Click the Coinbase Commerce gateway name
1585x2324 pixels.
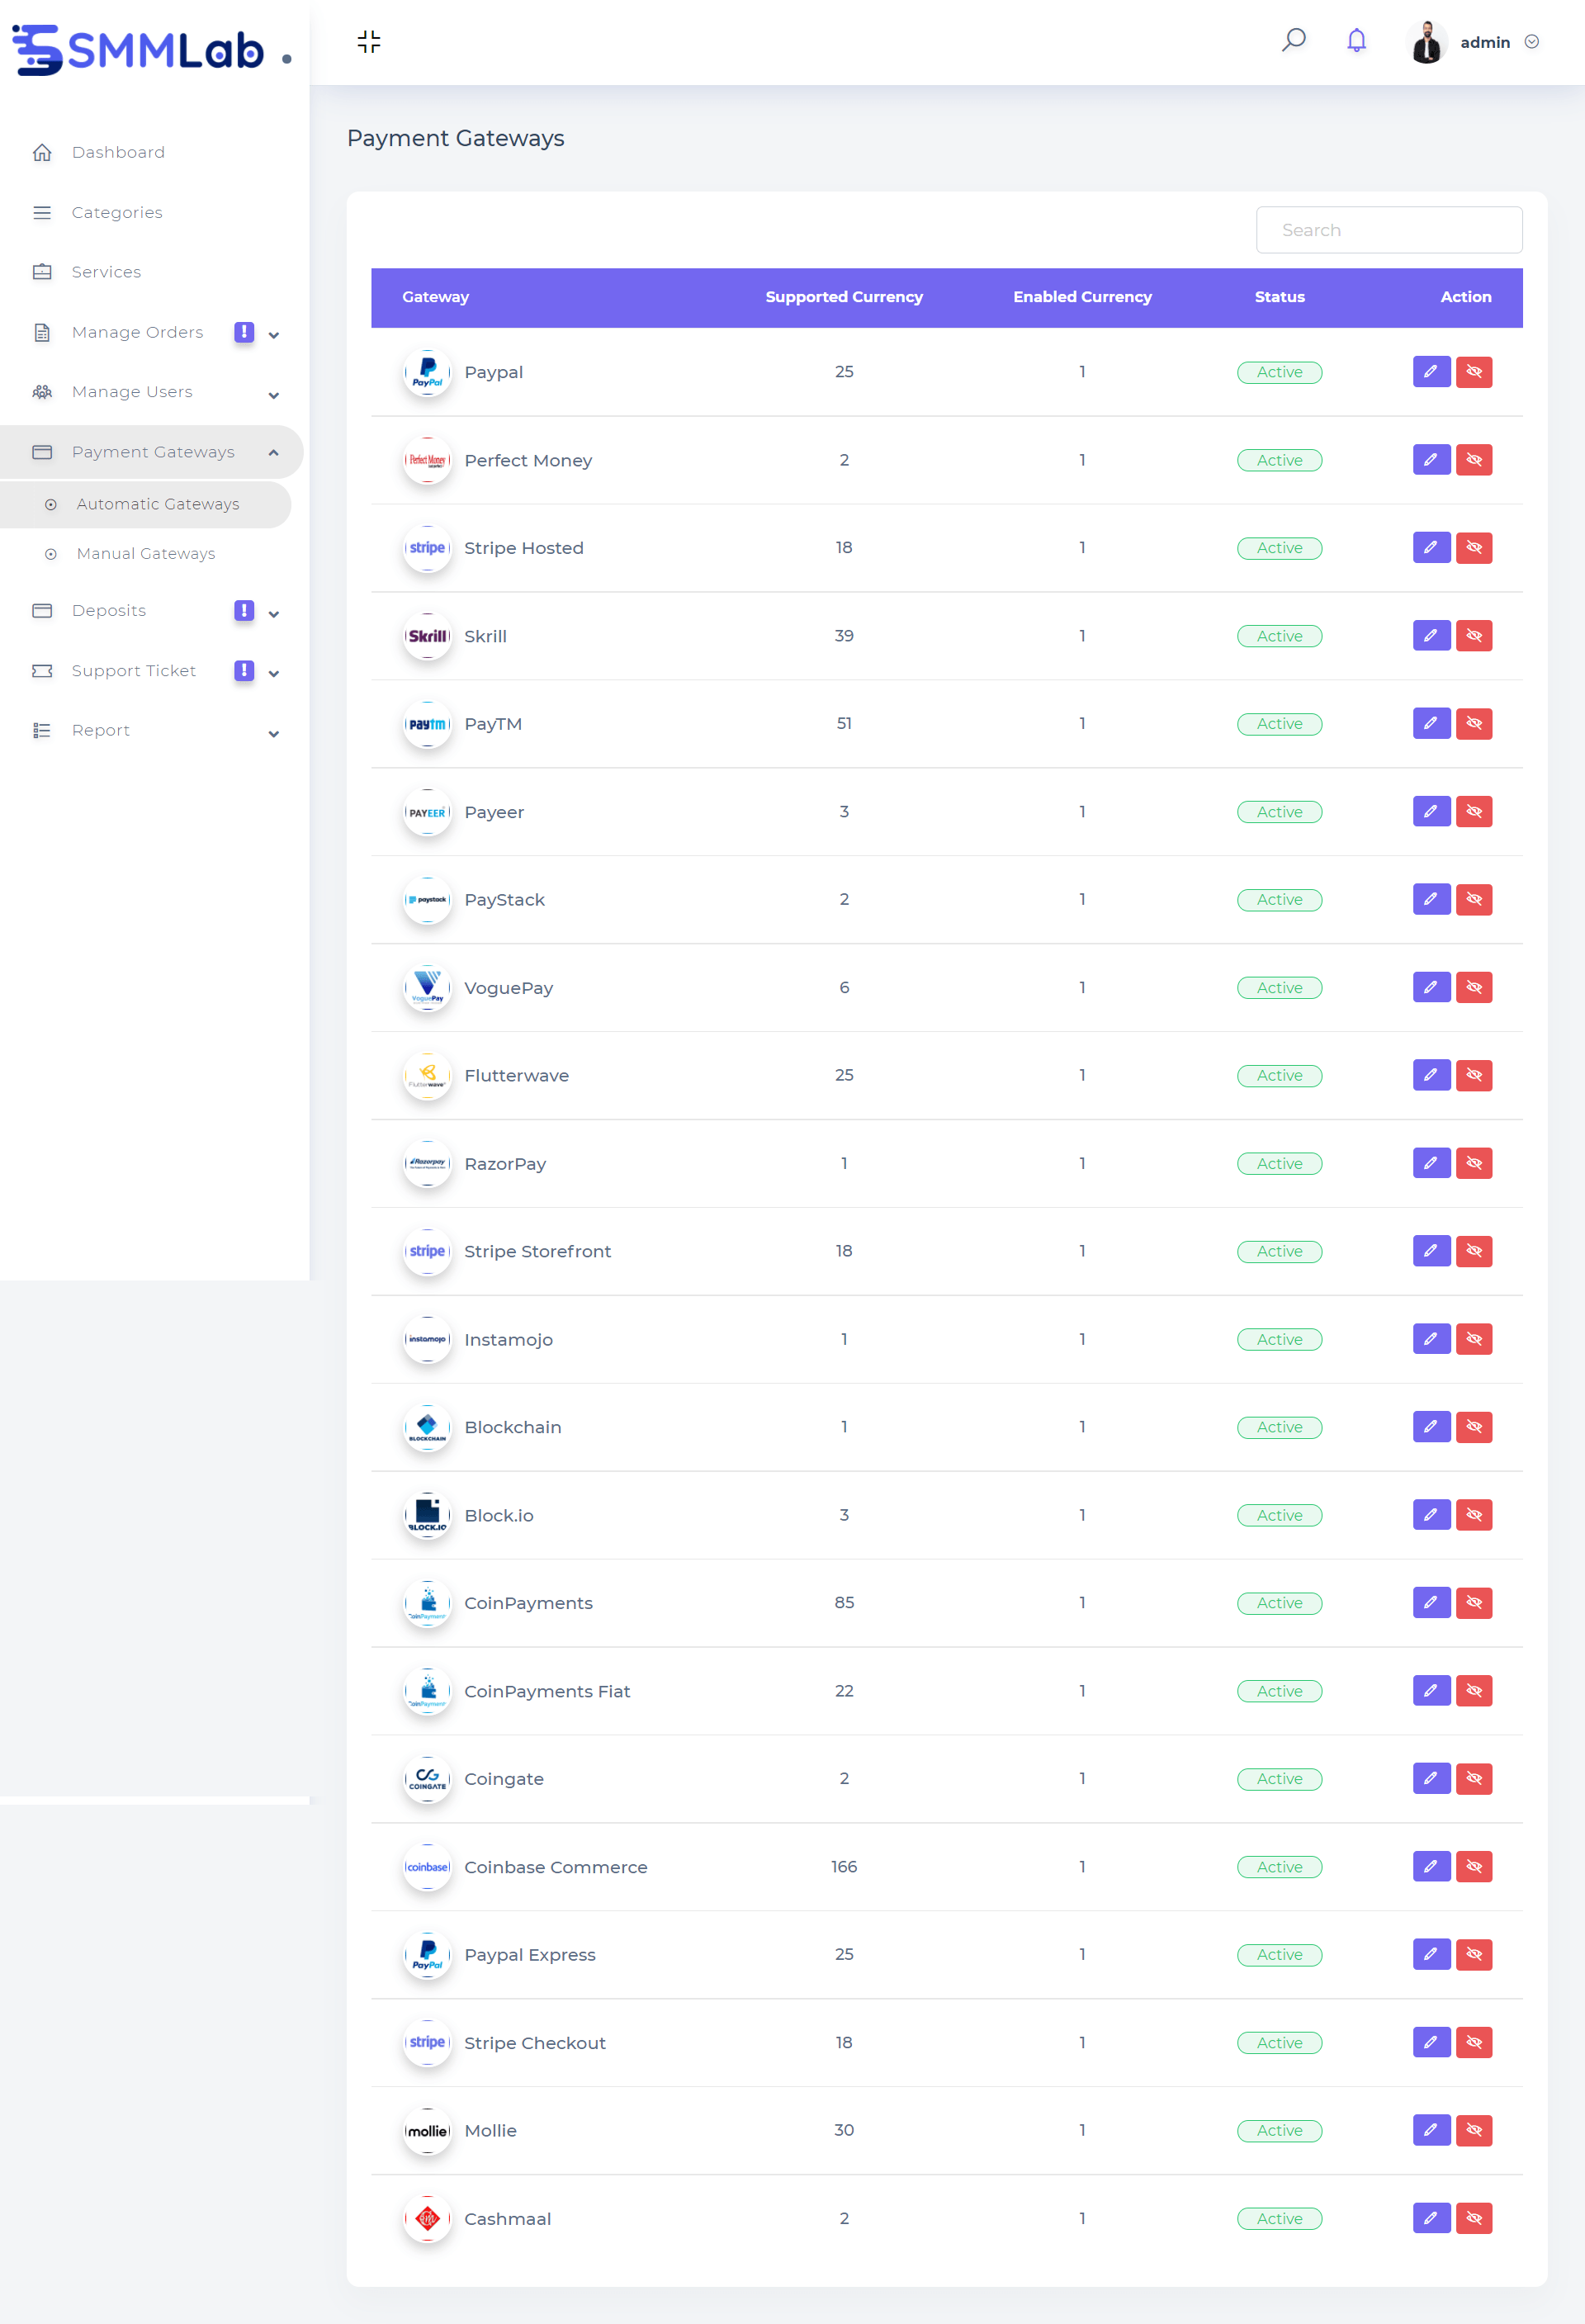pos(556,1867)
